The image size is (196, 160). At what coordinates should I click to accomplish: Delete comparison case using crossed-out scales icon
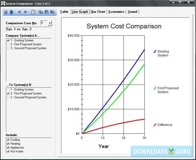12,12
